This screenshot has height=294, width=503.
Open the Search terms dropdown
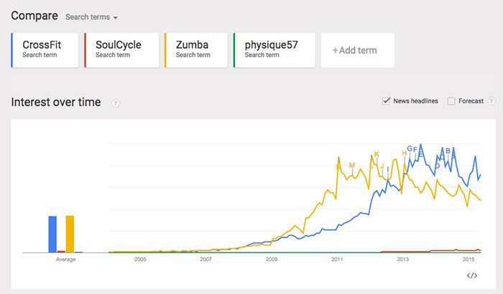point(91,16)
